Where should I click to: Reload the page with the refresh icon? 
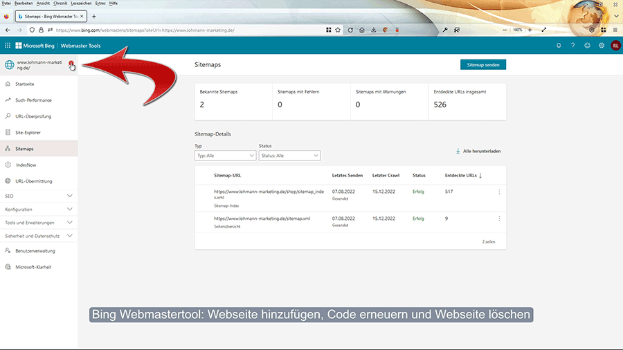pyautogui.click(x=350, y=30)
